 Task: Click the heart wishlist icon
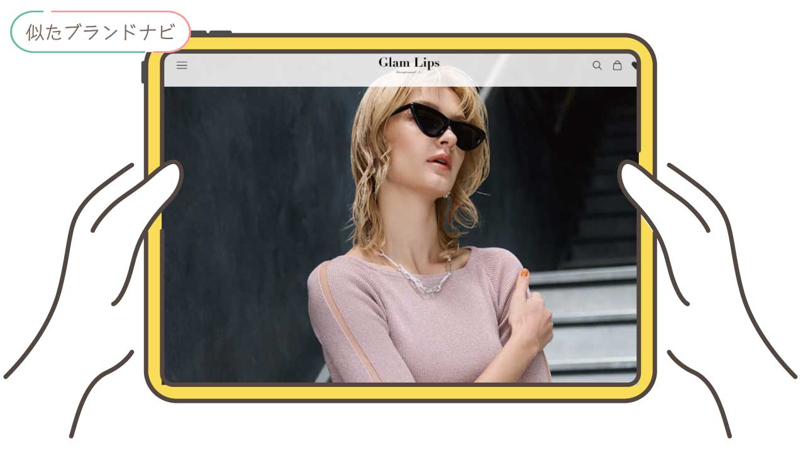[x=635, y=65]
